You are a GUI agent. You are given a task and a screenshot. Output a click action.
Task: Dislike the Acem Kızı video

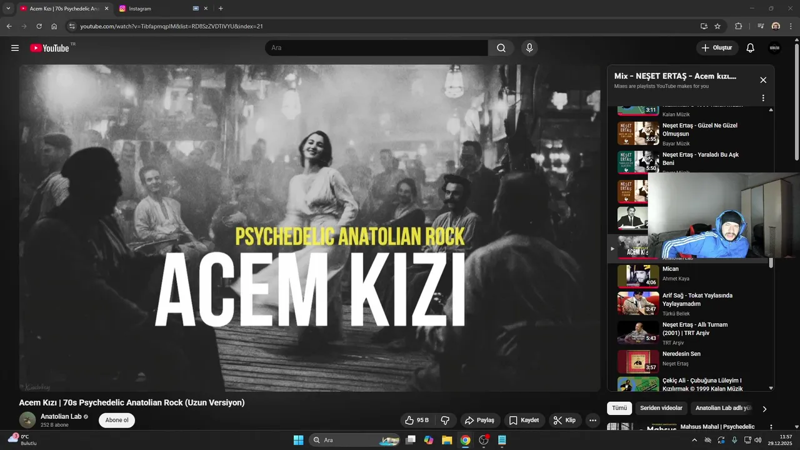pyautogui.click(x=445, y=420)
